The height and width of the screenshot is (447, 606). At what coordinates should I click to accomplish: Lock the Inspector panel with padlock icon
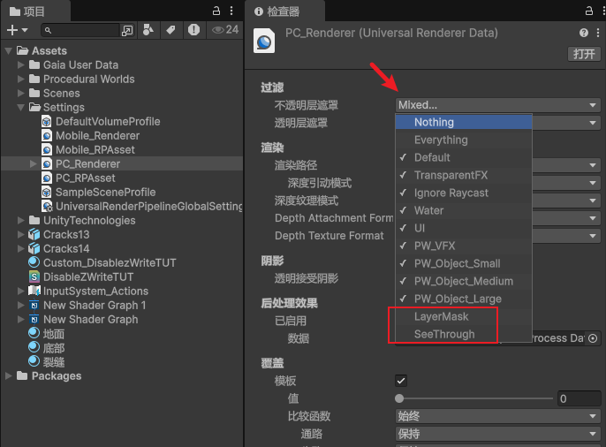tap(588, 11)
